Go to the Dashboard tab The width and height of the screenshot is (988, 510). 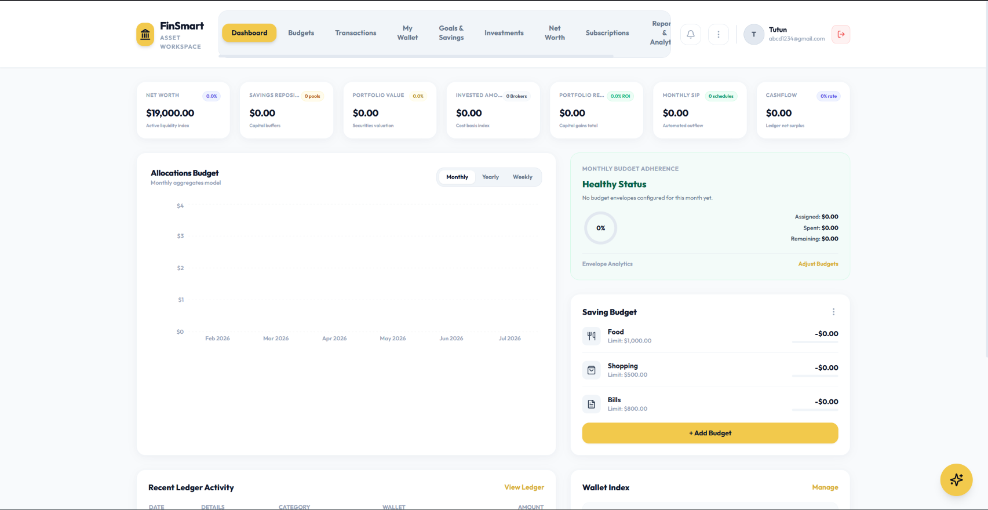[249, 33]
